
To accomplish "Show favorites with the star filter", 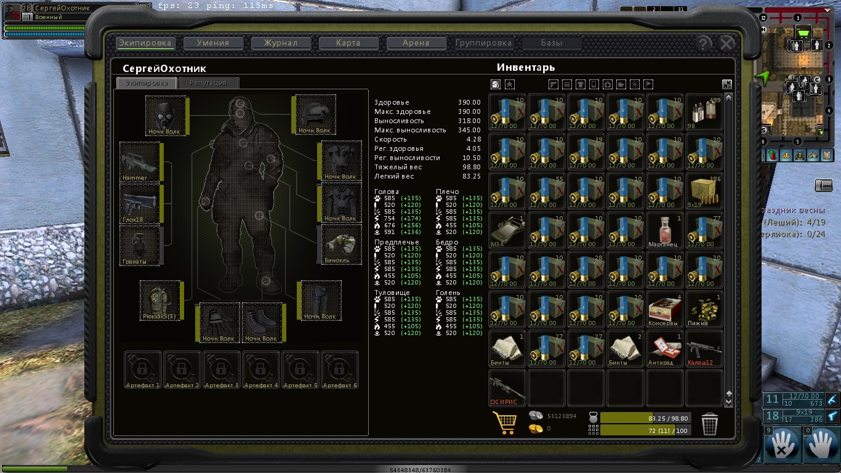I will tap(510, 84).
